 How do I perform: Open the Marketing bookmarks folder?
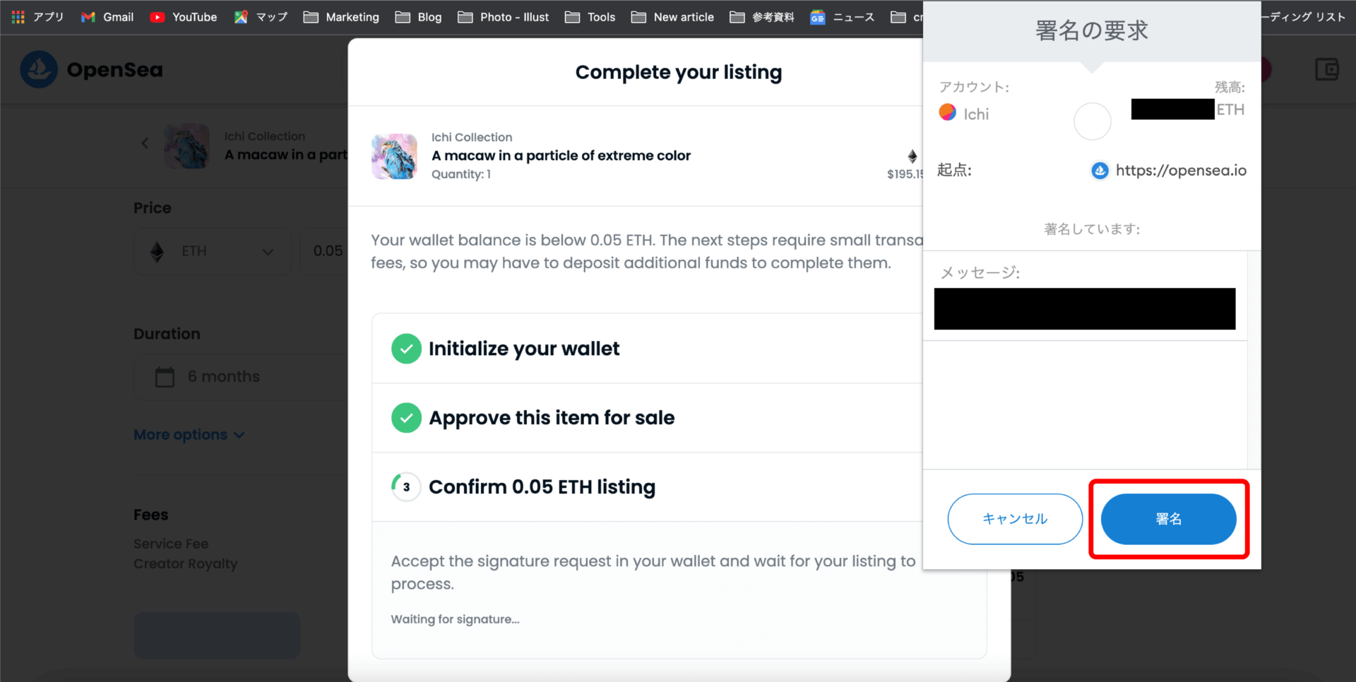point(342,17)
